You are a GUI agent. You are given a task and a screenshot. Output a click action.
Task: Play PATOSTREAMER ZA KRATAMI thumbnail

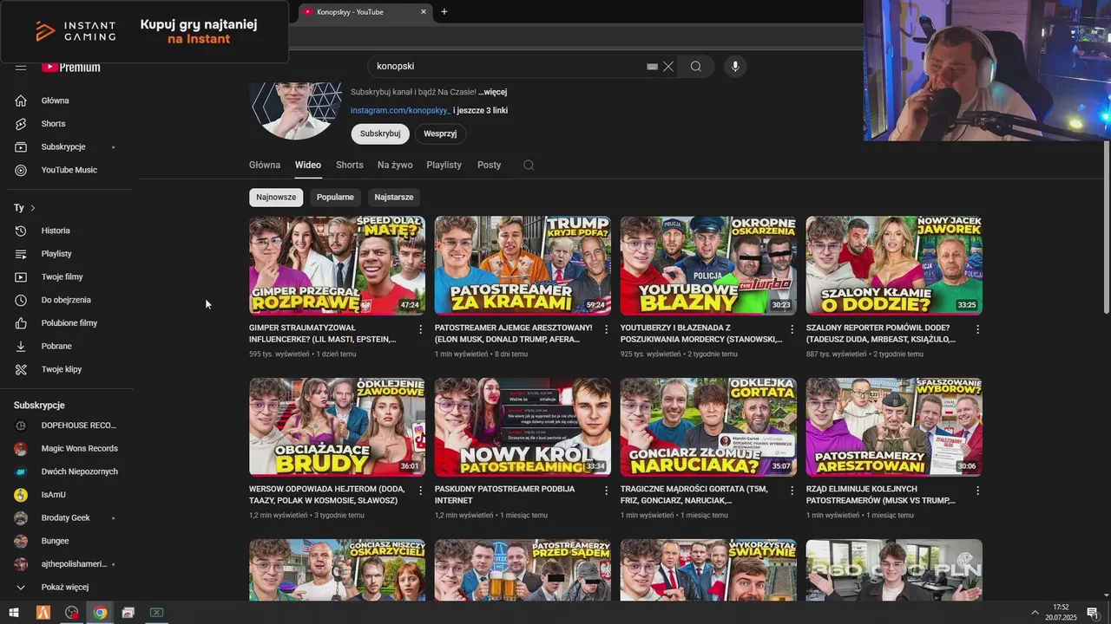pos(523,265)
